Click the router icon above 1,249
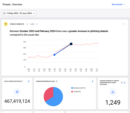 point(113,92)
